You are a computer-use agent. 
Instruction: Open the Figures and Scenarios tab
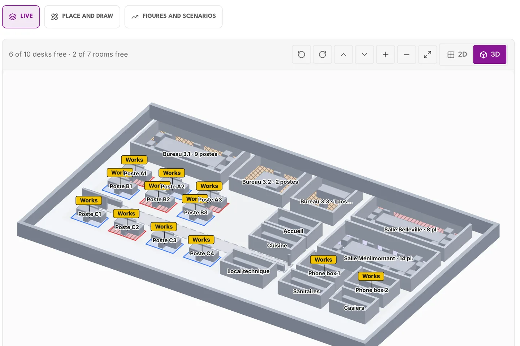(x=173, y=17)
